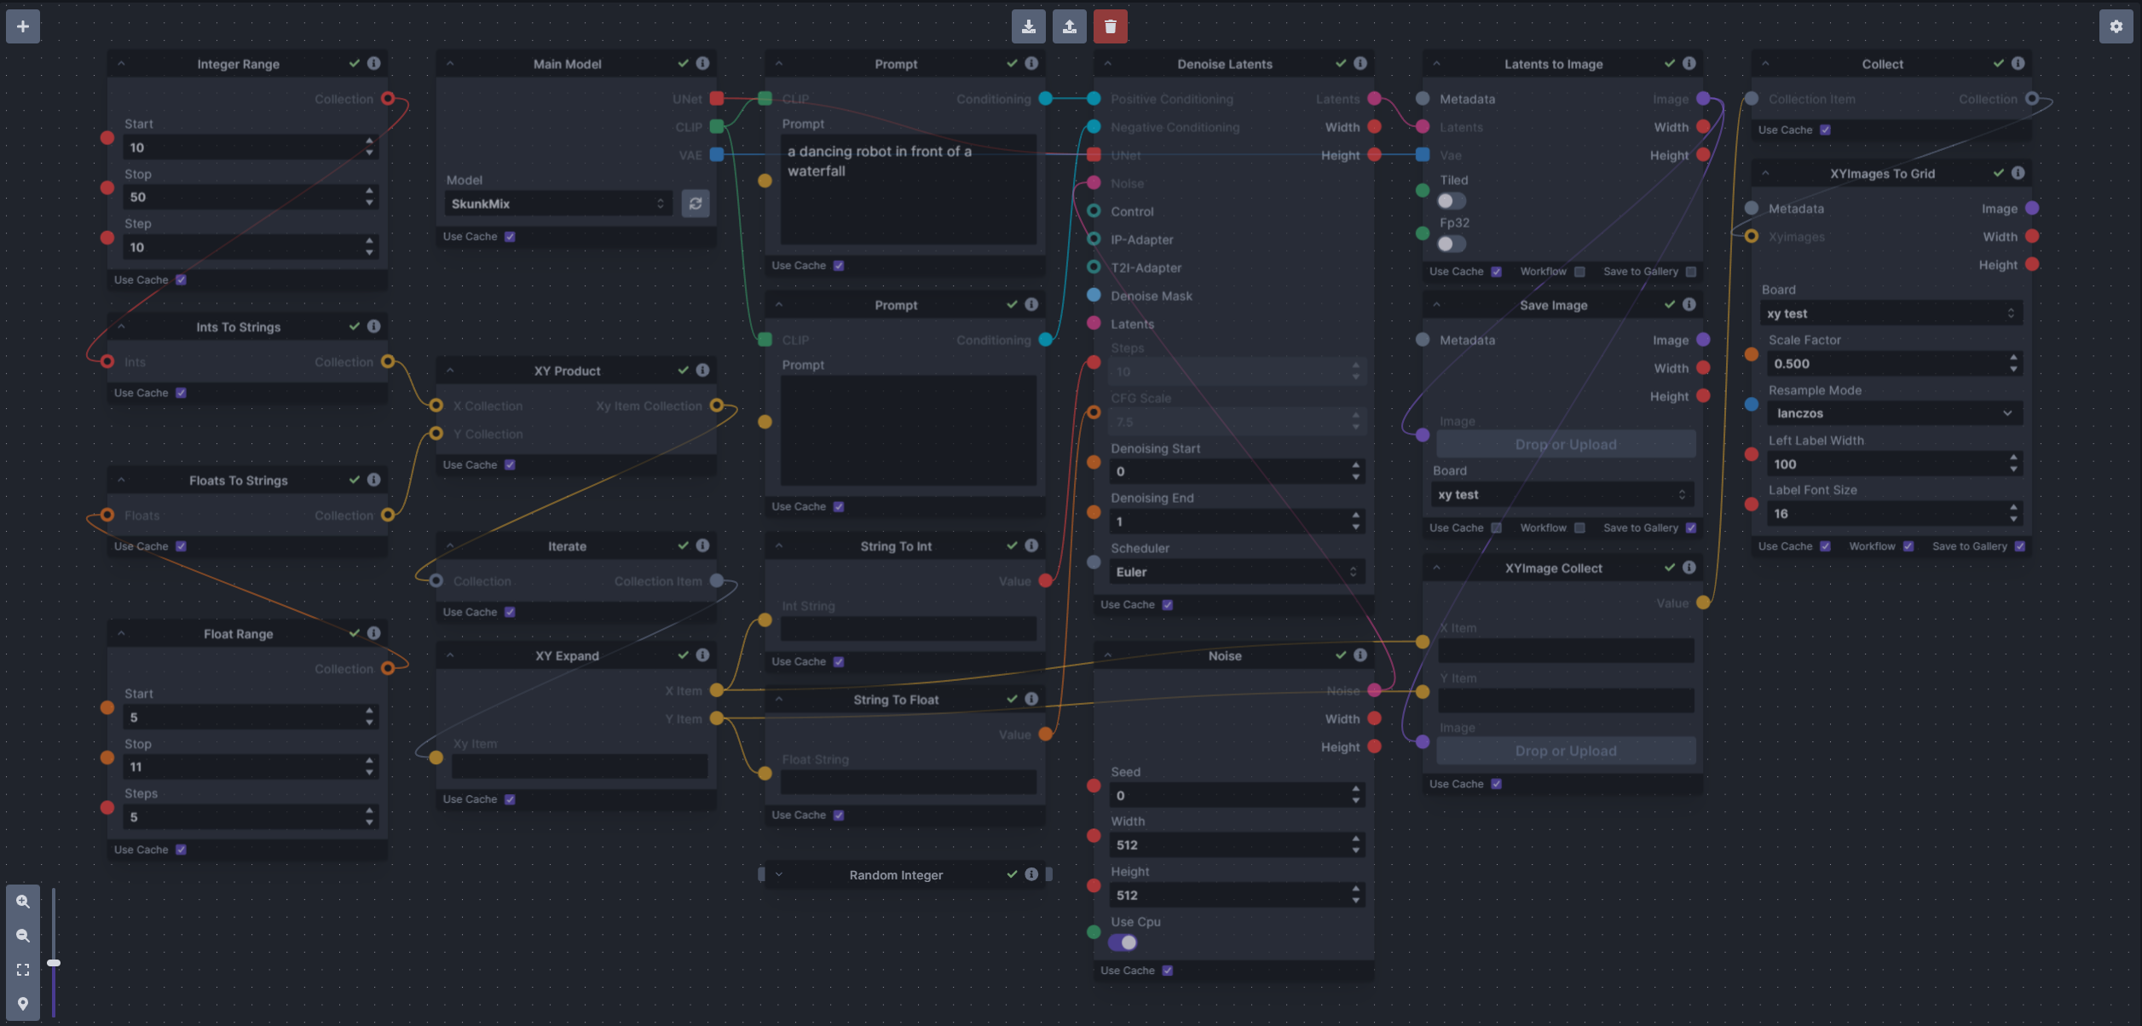
Task: Uncheck Use Cache on Integer Range node
Action: 181,280
